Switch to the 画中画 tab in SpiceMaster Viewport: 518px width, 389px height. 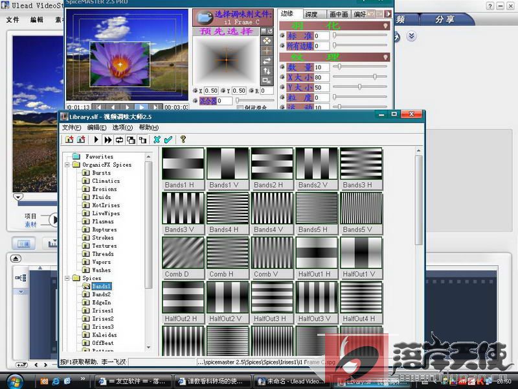coord(339,14)
